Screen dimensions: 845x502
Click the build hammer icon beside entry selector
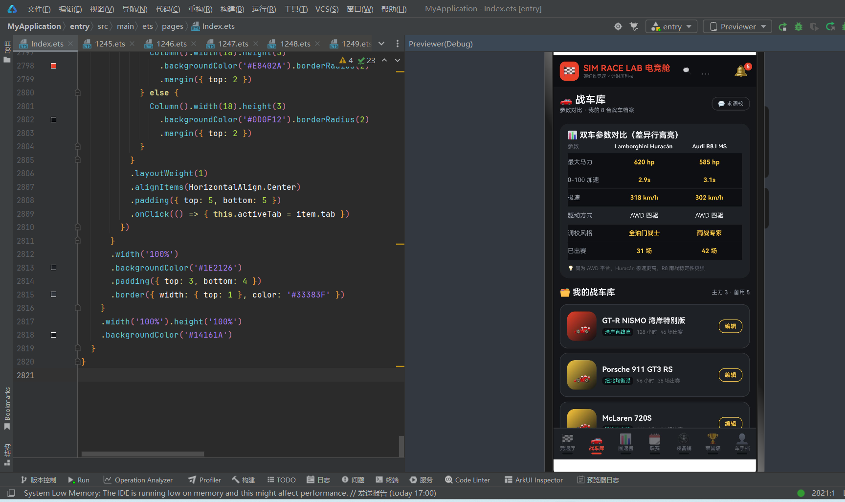coord(634,26)
